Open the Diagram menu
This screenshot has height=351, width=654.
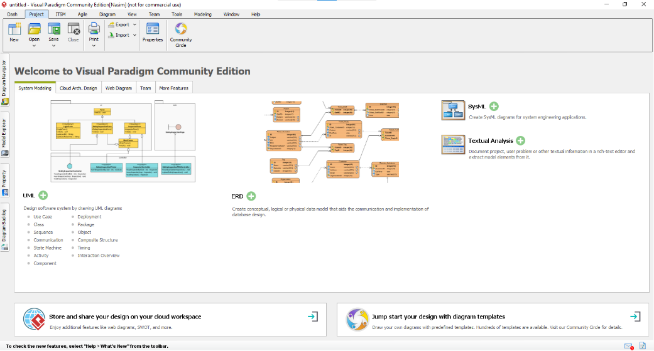click(x=107, y=14)
